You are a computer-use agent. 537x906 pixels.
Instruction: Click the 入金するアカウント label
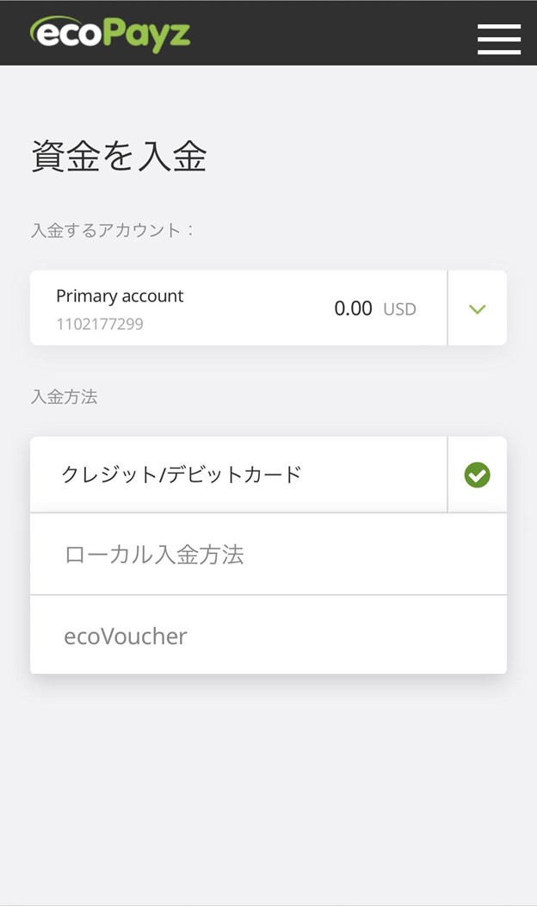point(113,231)
